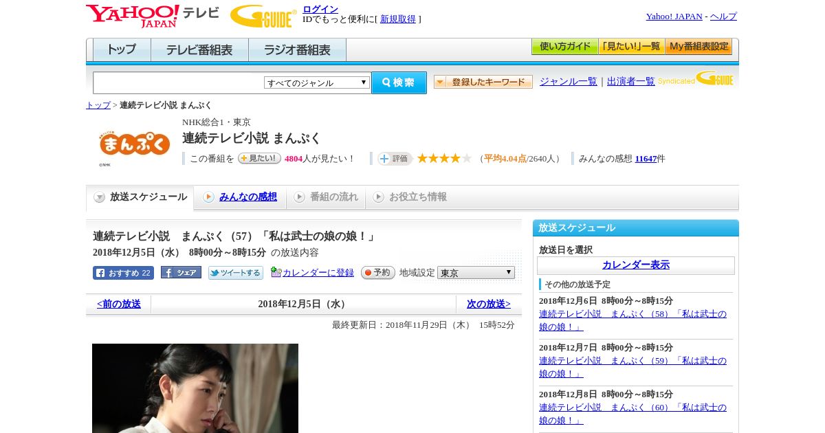Select the 放送スケジュール tab
Image resolution: width=825 pixels, height=433 pixels.
point(140,197)
